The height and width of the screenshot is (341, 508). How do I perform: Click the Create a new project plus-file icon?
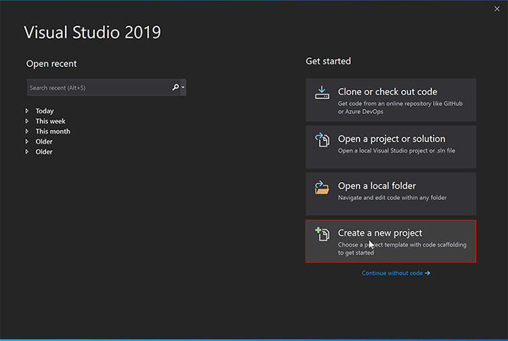click(x=322, y=234)
